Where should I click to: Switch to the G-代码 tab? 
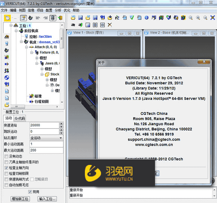pos(20,118)
